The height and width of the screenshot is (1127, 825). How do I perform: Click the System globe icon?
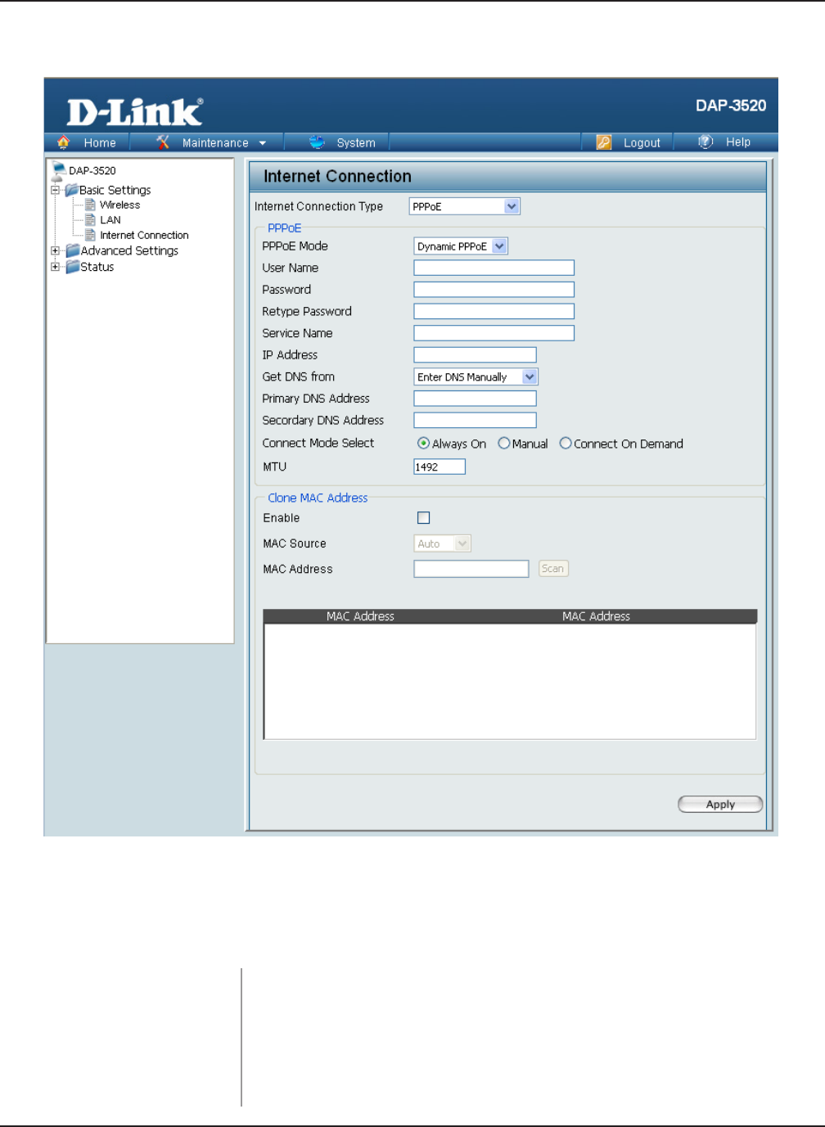[x=317, y=142]
